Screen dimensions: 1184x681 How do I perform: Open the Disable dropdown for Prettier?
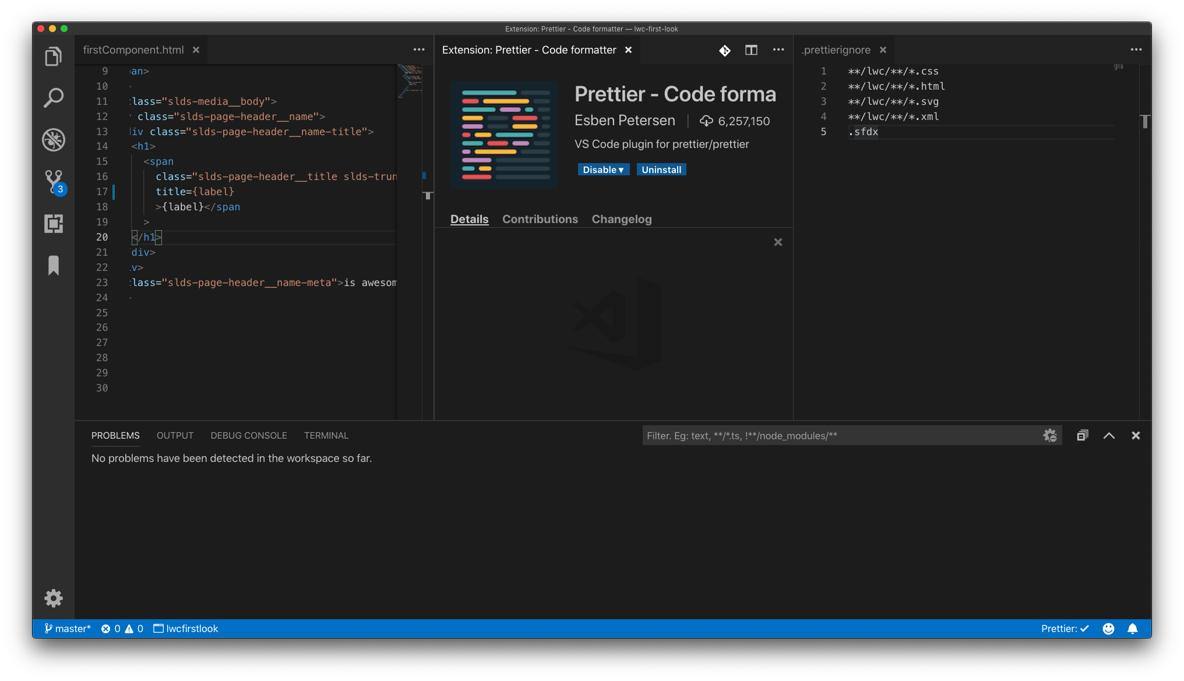(x=603, y=170)
